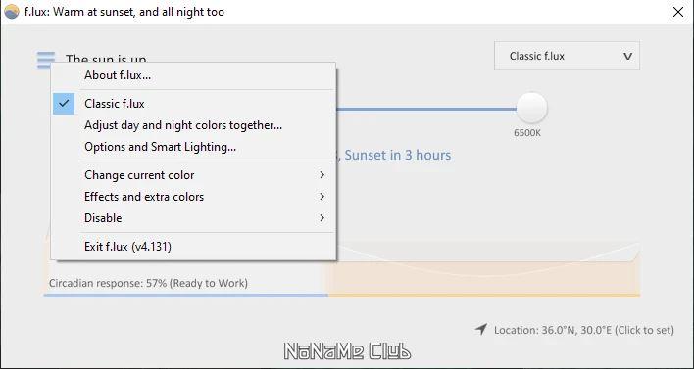Viewport: 694px width, 369px height.
Task: Open Options and Smart Lighting
Action: [193, 147]
